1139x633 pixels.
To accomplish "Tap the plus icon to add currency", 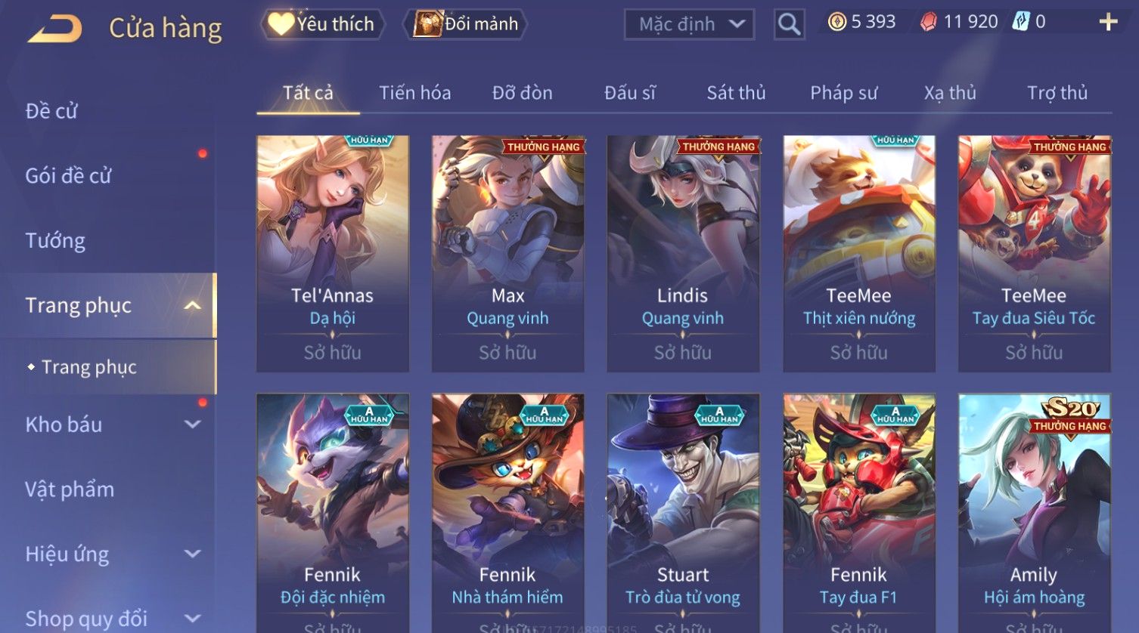I will 1108,22.
